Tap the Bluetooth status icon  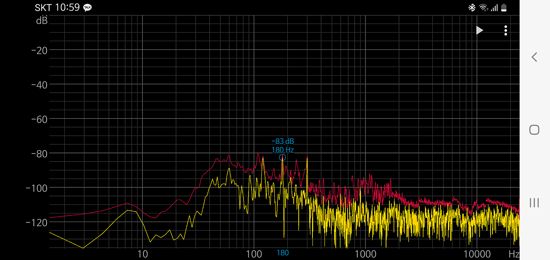(x=472, y=8)
